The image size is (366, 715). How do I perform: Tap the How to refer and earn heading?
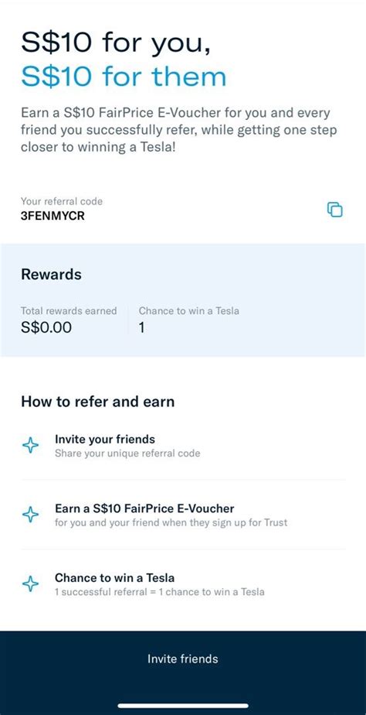click(x=98, y=402)
